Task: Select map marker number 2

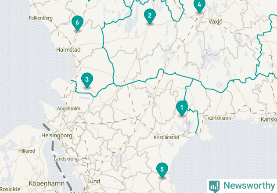Action: (150, 16)
